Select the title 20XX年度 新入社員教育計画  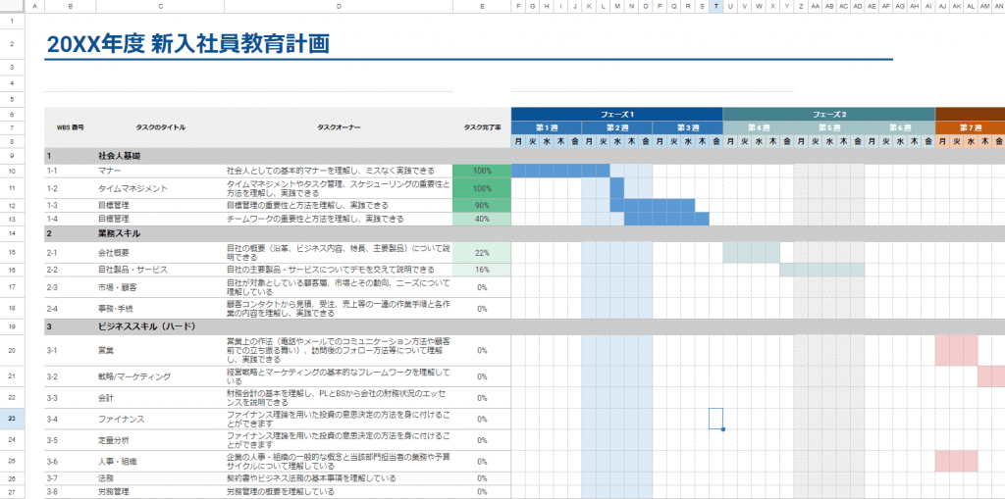[x=189, y=43]
